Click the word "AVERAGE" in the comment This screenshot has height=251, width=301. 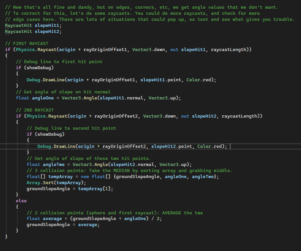pyautogui.click(x=172, y=213)
